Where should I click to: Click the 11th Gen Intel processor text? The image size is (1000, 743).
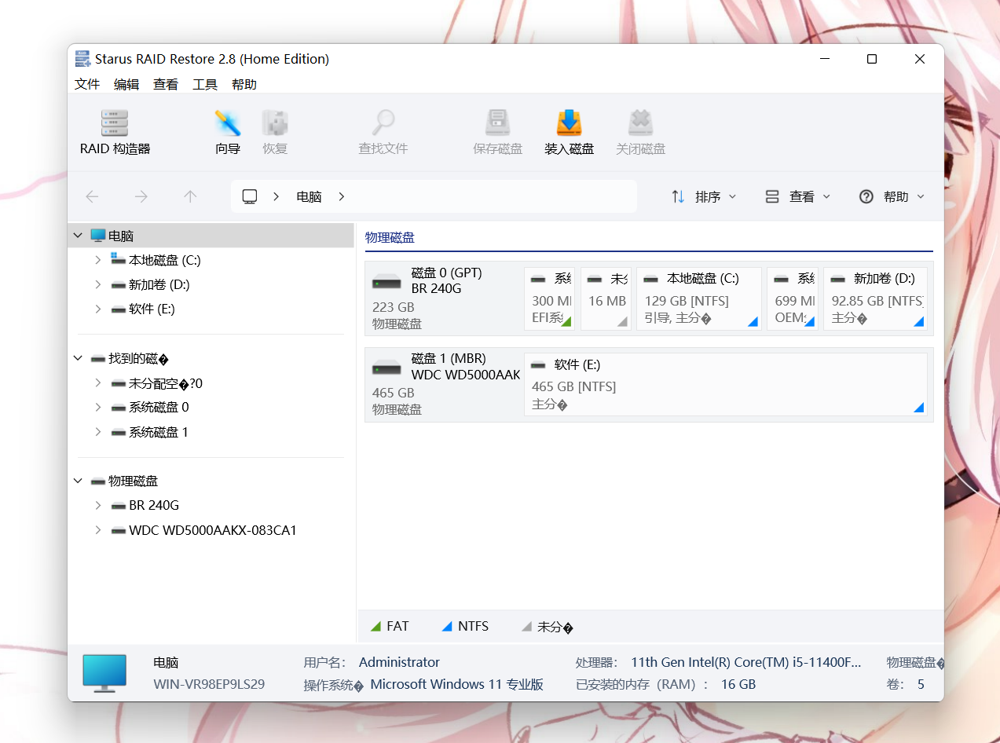[x=745, y=662]
